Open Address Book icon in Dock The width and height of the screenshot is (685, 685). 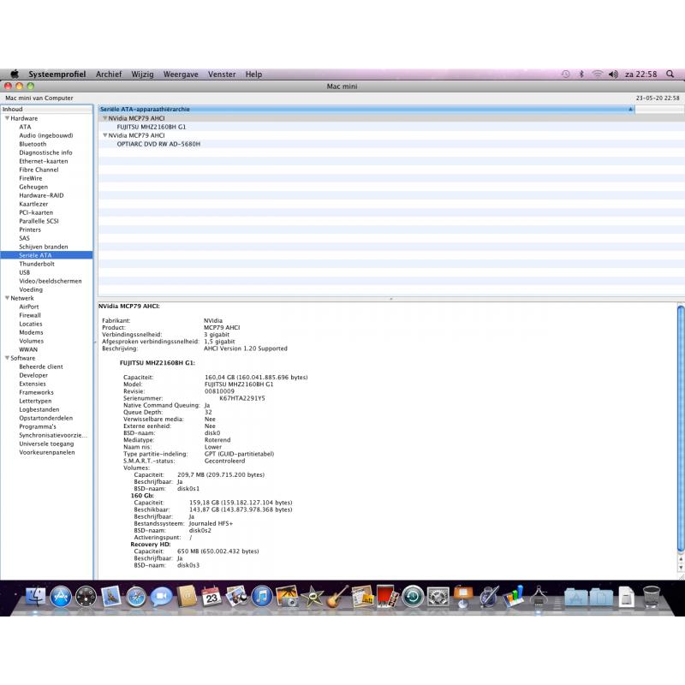pyautogui.click(x=187, y=597)
